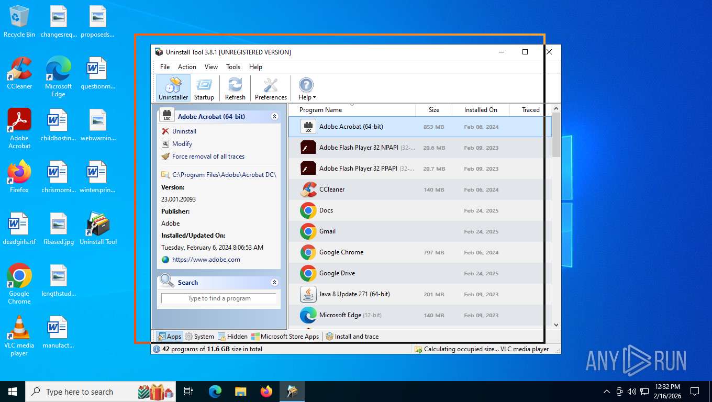Open the Install and trace tab
The height and width of the screenshot is (402, 712).
352,337
